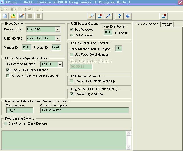The image size is (183, 151).
Task: Click the blue circle About icon
Action: click(128, 16)
